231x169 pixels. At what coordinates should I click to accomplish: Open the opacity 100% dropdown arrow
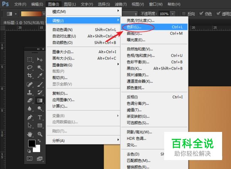pos(172,14)
